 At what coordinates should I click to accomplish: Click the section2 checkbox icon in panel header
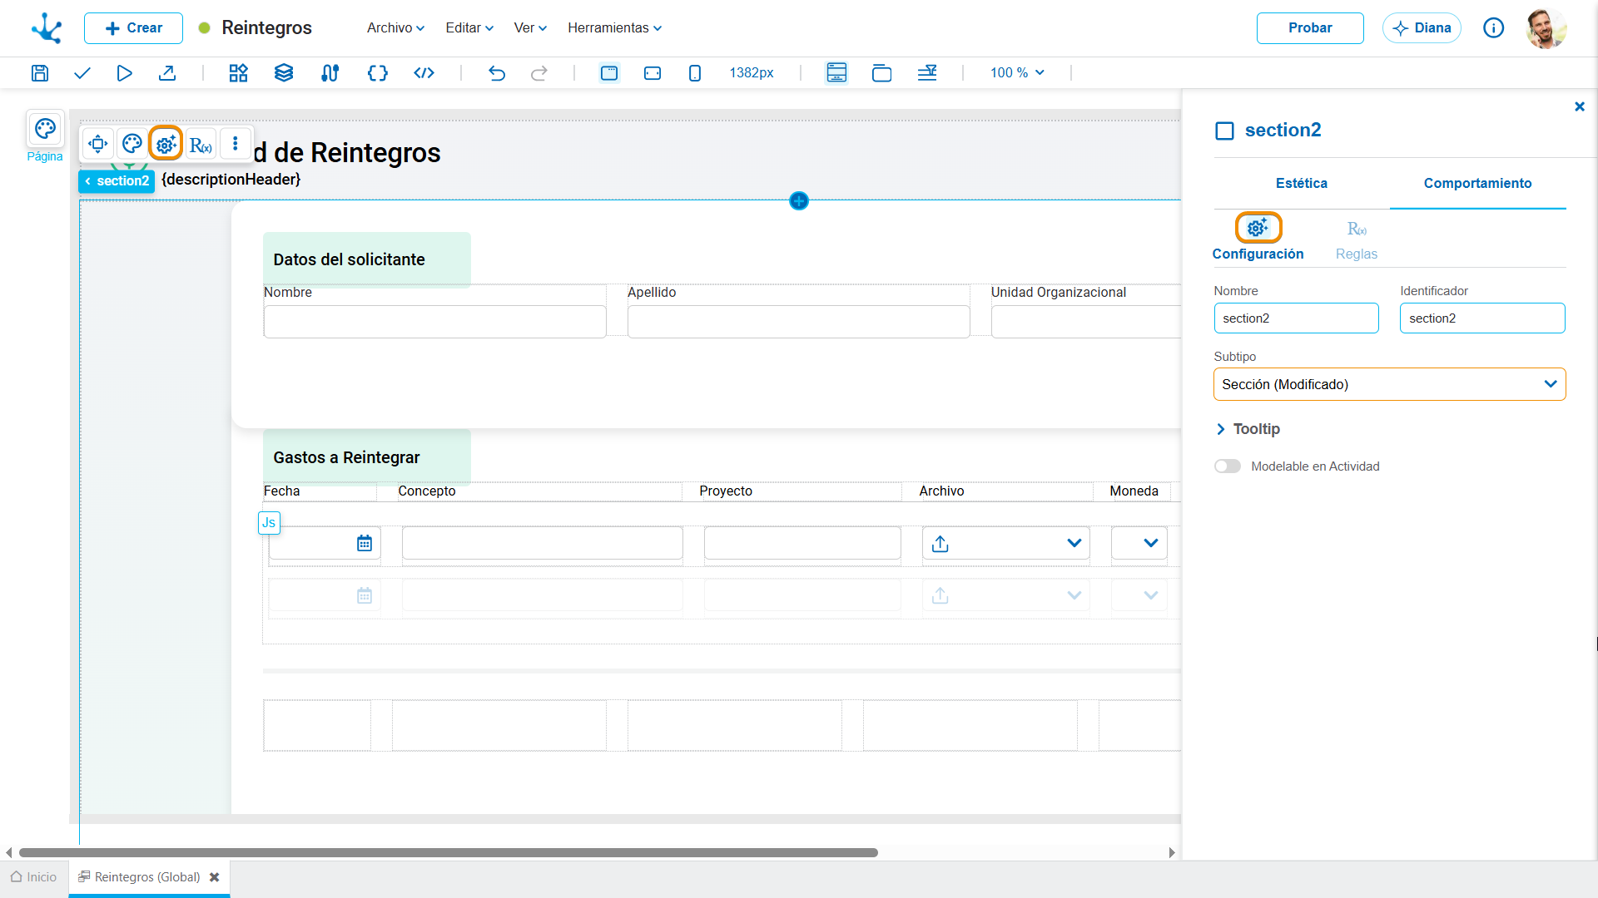(x=1224, y=131)
